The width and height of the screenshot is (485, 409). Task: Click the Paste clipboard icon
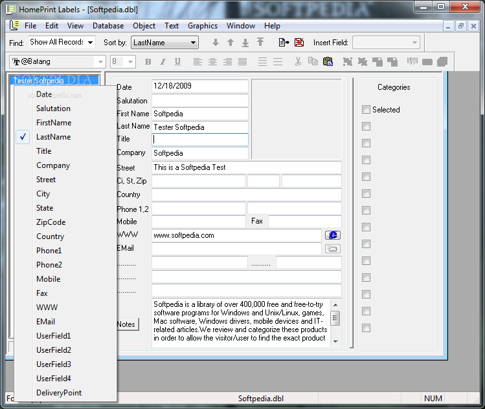coord(328,61)
